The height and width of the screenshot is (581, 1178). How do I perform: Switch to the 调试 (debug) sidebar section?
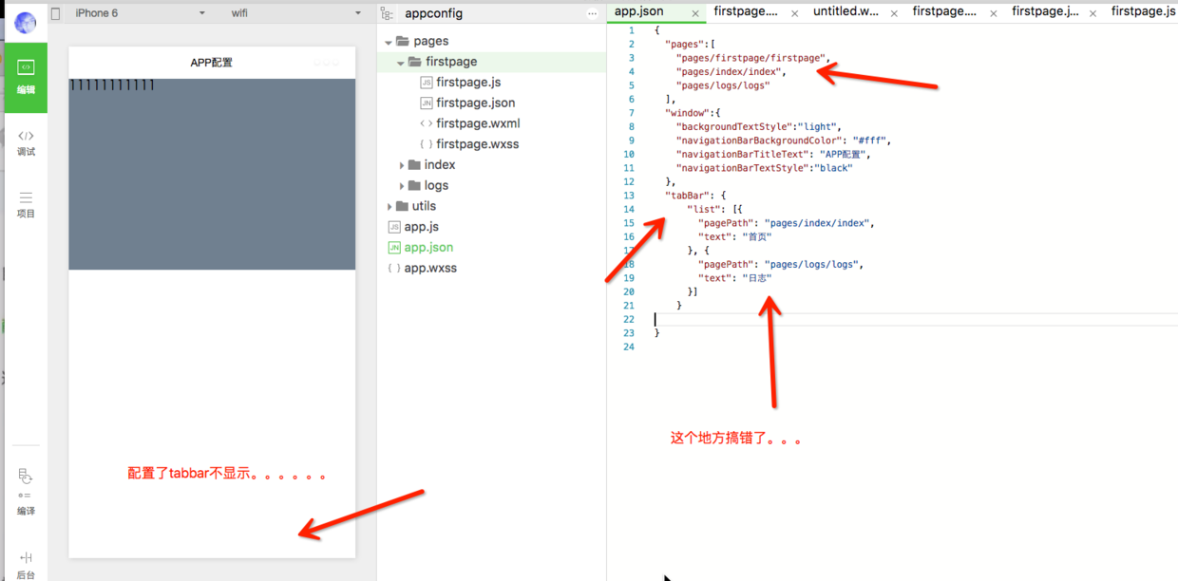pyautogui.click(x=26, y=143)
